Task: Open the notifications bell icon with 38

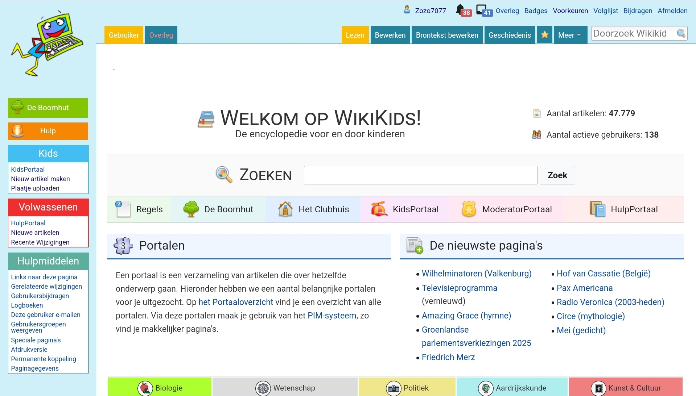Action: coord(463,10)
